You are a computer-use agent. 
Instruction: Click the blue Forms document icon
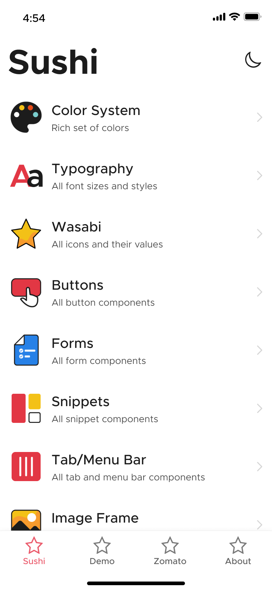click(x=26, y=350)
